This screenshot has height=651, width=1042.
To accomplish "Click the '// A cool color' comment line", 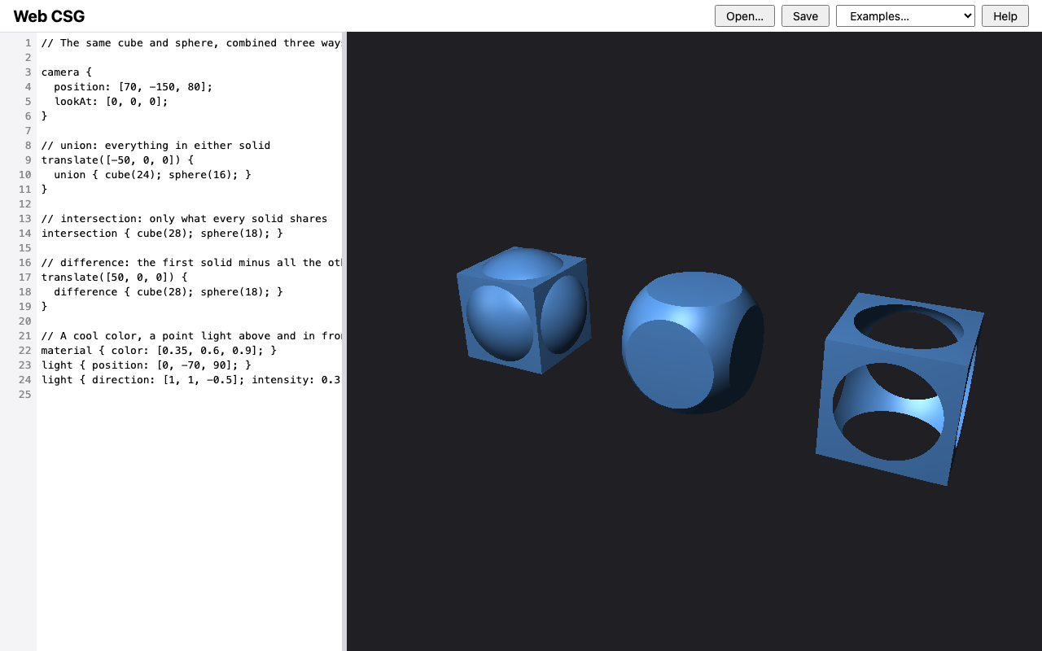I will click(191, 336).
